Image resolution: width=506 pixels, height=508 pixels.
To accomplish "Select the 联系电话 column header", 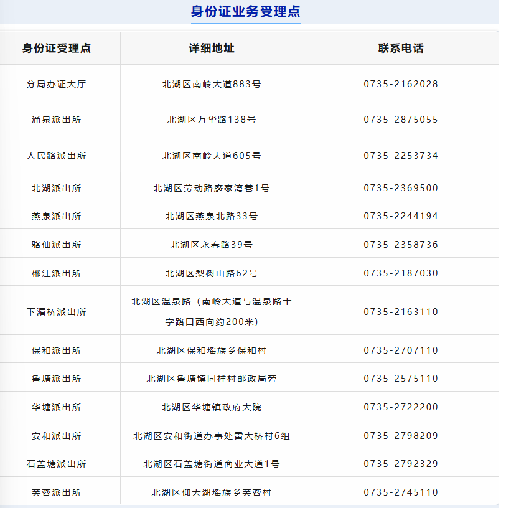I will click(400, 48).
